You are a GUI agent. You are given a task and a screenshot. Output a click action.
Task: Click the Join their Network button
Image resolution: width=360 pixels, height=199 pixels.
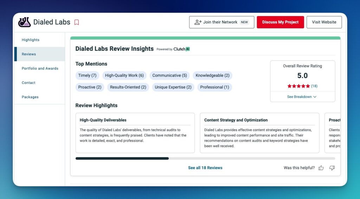(221, 22)
